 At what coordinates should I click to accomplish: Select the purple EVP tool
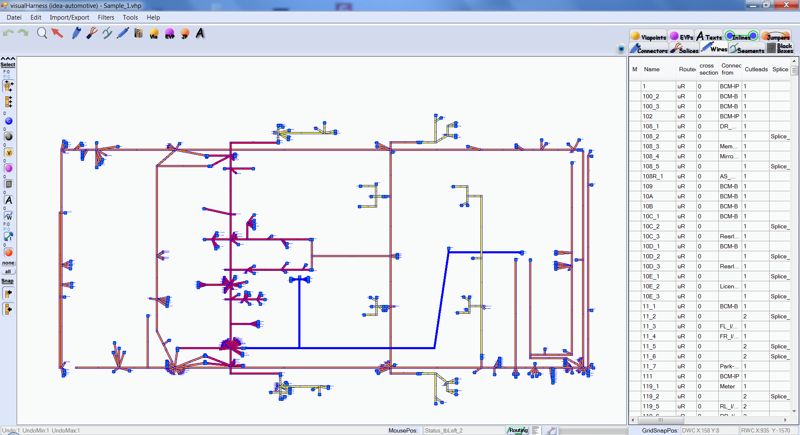pyautogui.click(x=170, y=33)
